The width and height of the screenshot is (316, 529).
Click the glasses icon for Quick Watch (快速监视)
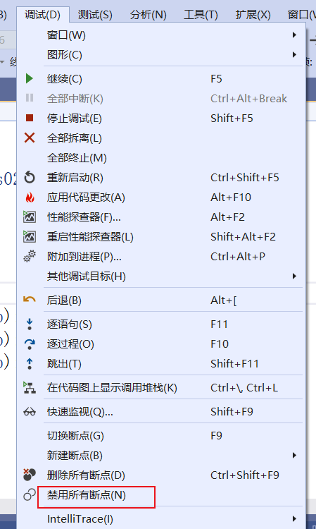(x=30, y=412)
